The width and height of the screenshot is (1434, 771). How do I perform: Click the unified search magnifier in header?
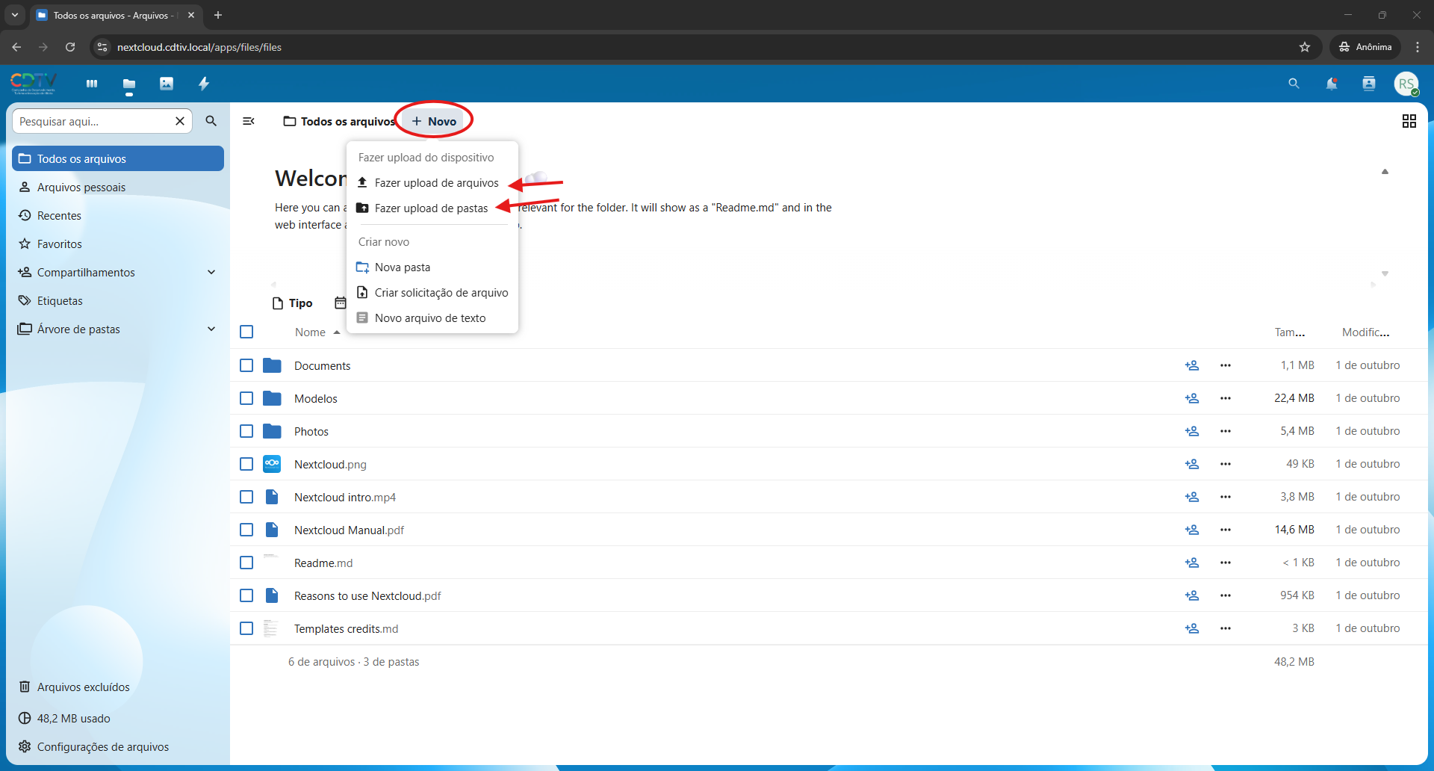click(x=1294, y=84)
